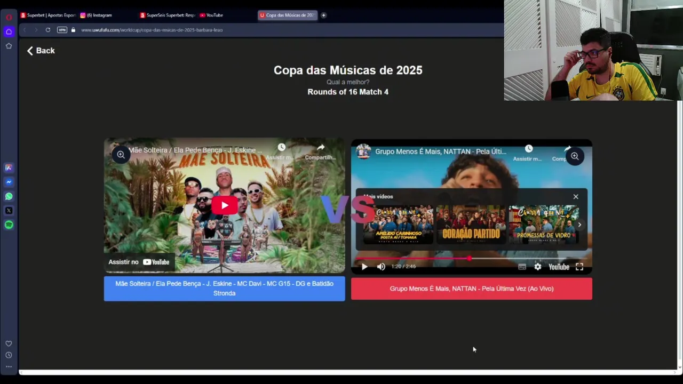Reload the page with the refresh icon

(x=48, y=30)
